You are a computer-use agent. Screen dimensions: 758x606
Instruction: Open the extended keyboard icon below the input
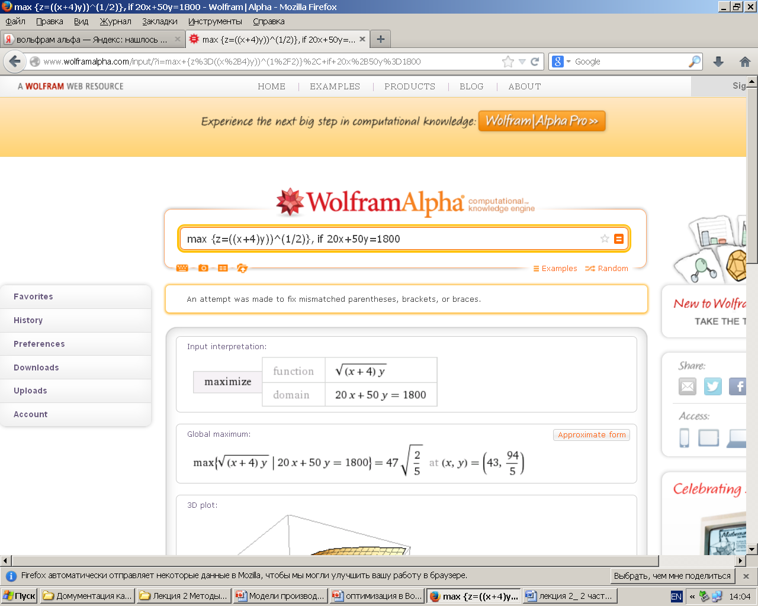182,268
